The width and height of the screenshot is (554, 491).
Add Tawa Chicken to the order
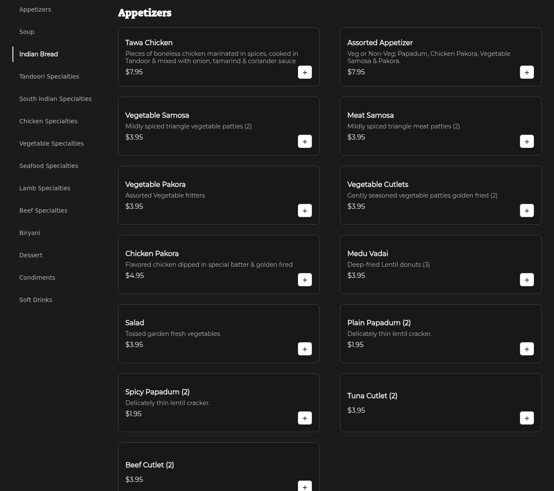click(305, 72)
